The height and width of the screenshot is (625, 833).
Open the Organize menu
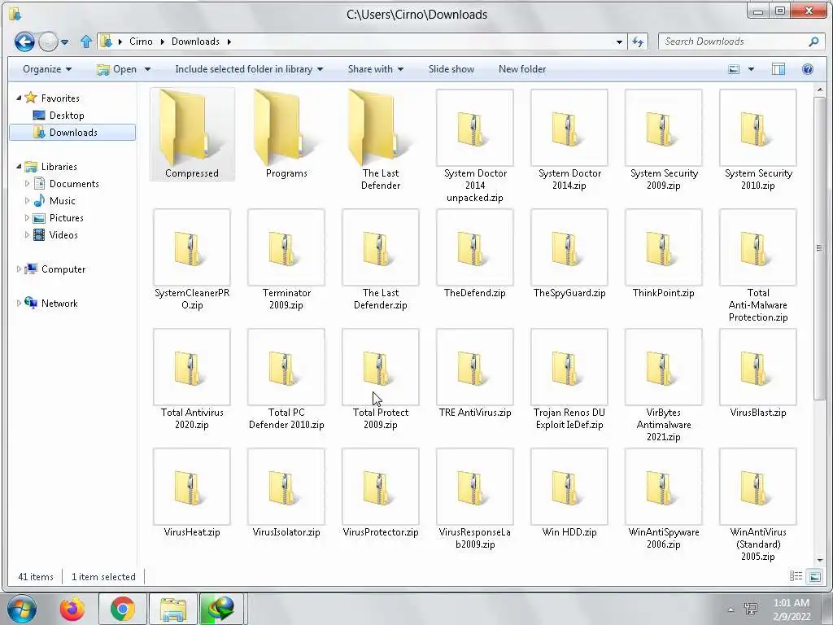click(x=46, y=69)
